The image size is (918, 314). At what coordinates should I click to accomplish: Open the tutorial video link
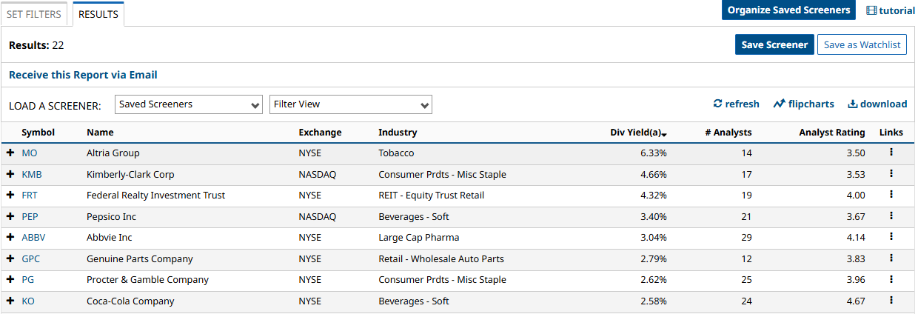pyautogui.click(x=890, y=10)
